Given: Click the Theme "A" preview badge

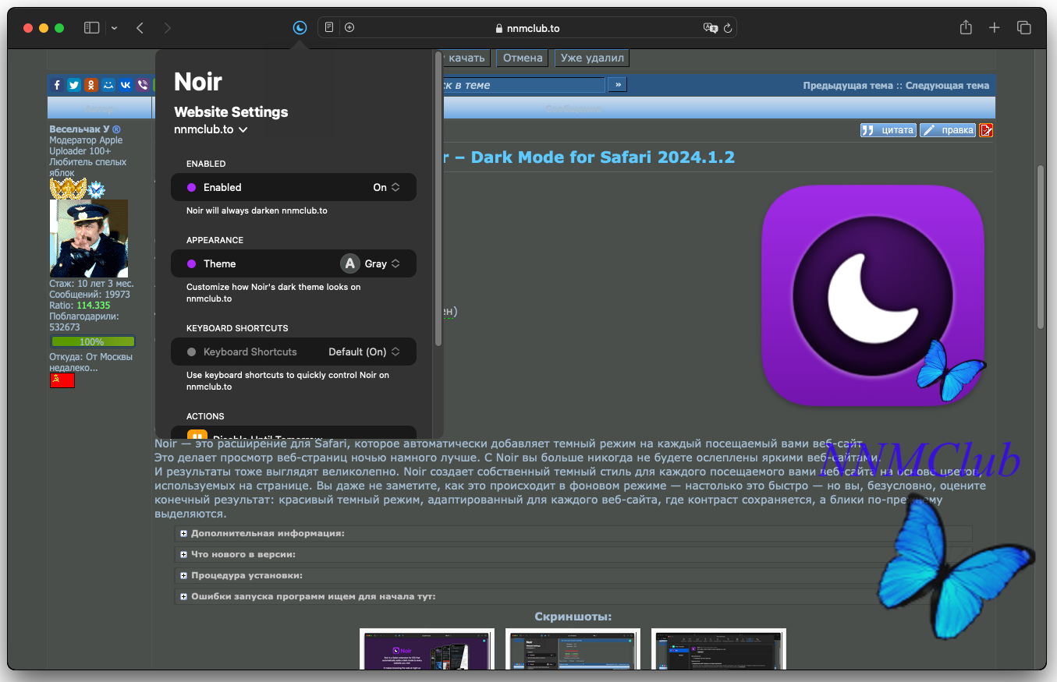Looking at the screenshot, I should click(350, 263).
